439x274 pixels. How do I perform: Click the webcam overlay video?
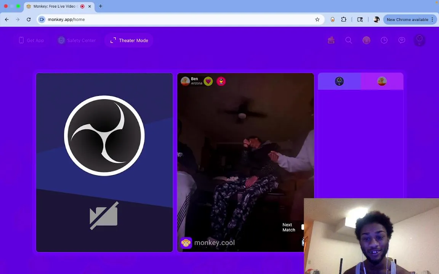point(371,236)
